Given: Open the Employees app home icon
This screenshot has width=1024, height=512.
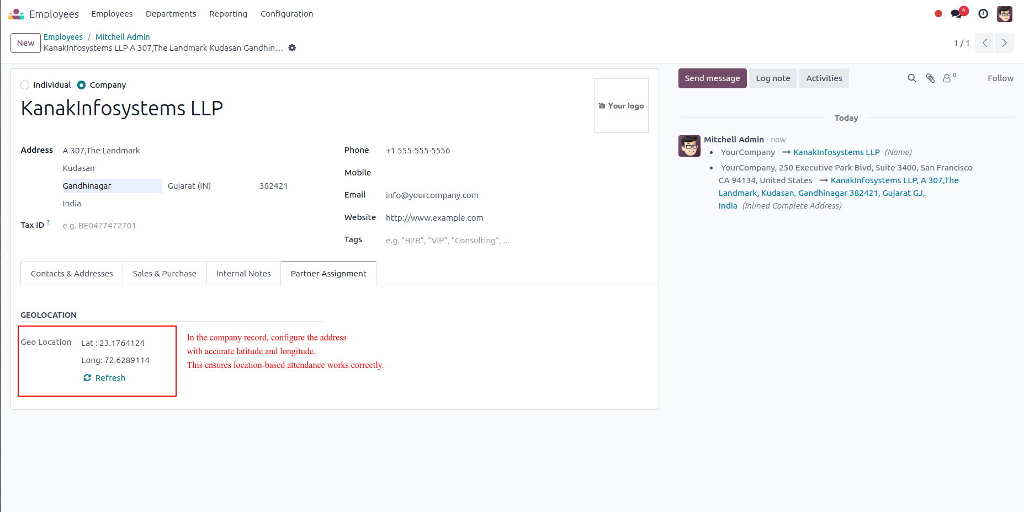Looking at the screenshot, I should tap(17, 14).
